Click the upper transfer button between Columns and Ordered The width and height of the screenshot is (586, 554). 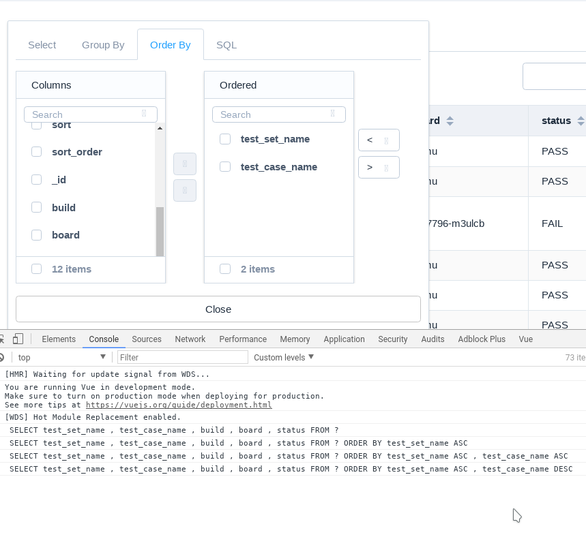[184, 164]
